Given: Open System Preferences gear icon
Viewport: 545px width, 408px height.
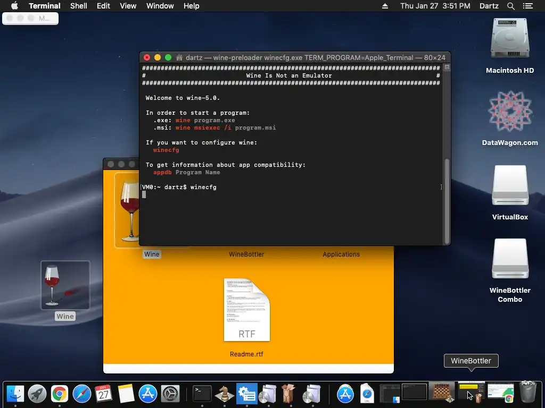Looking at the screenshot, I should pos(170,394).
